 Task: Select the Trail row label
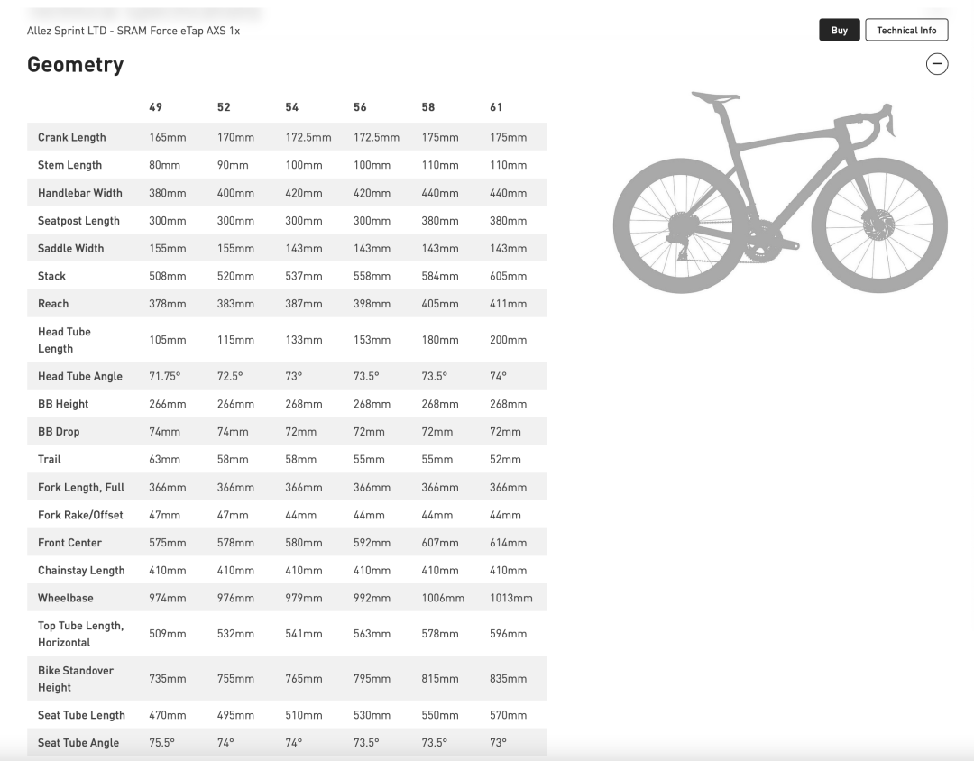[x=49, y=459]
